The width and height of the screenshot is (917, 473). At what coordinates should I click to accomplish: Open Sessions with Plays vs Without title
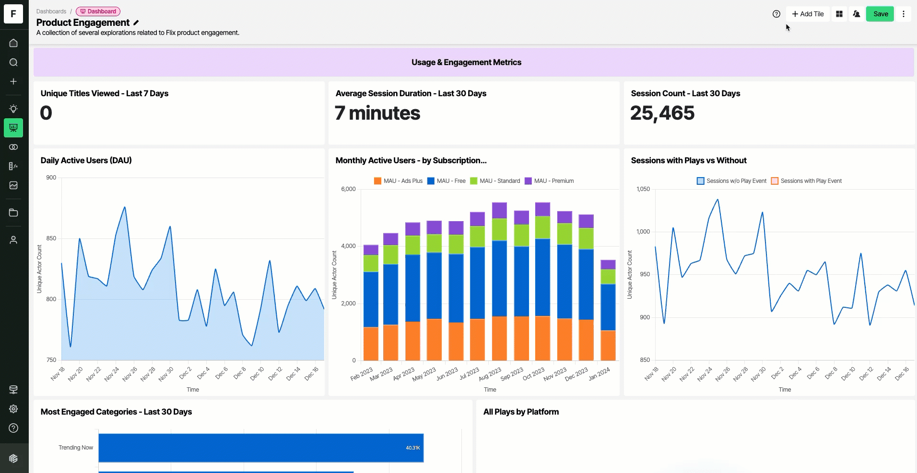(689, 160)
